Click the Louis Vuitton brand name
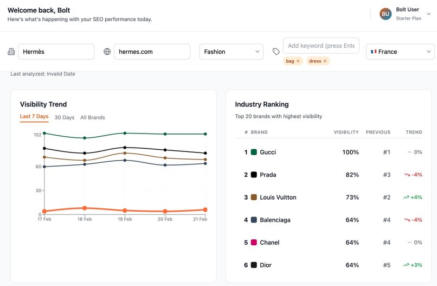This screenshot has height=286, width=437. coord(278,198)
